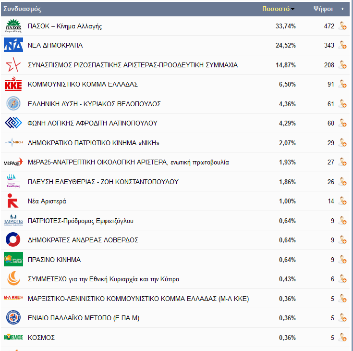This screenshot has height=351, width=353.
Task: Show candidates icon for ΠΡΑΣΙΝΟ ΚΙΝΗΜΑ
Action: 342,260
